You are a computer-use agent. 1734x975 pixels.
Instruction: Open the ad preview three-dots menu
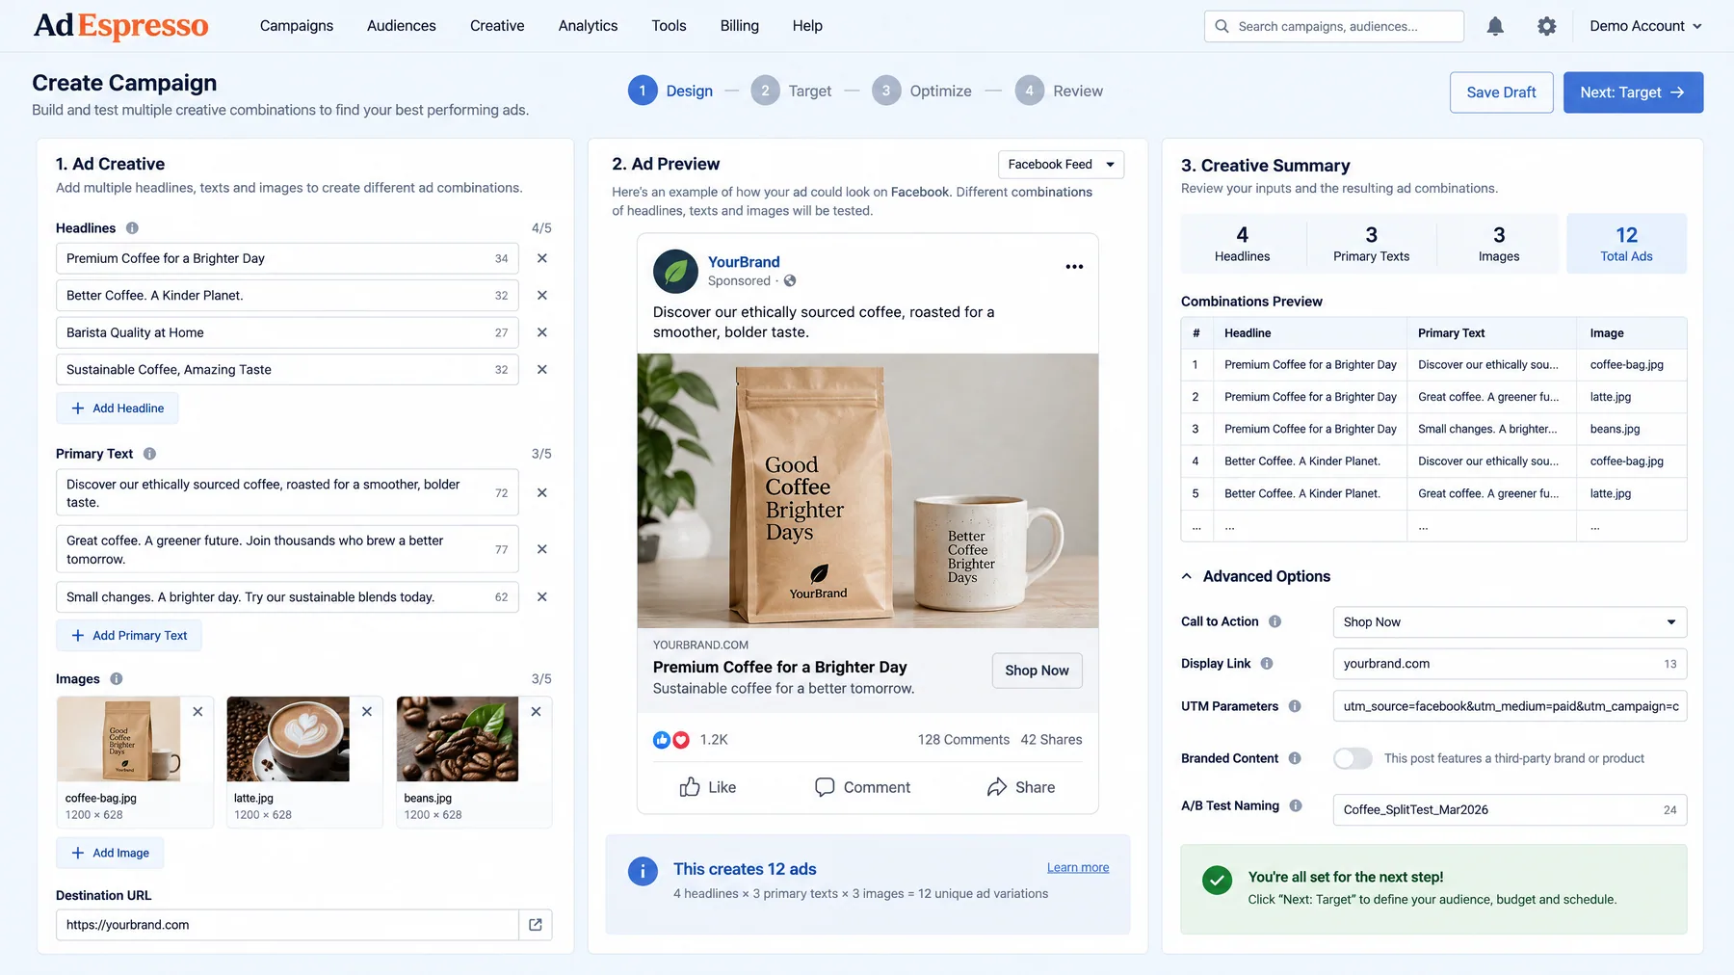click(x=1074, y=267)
